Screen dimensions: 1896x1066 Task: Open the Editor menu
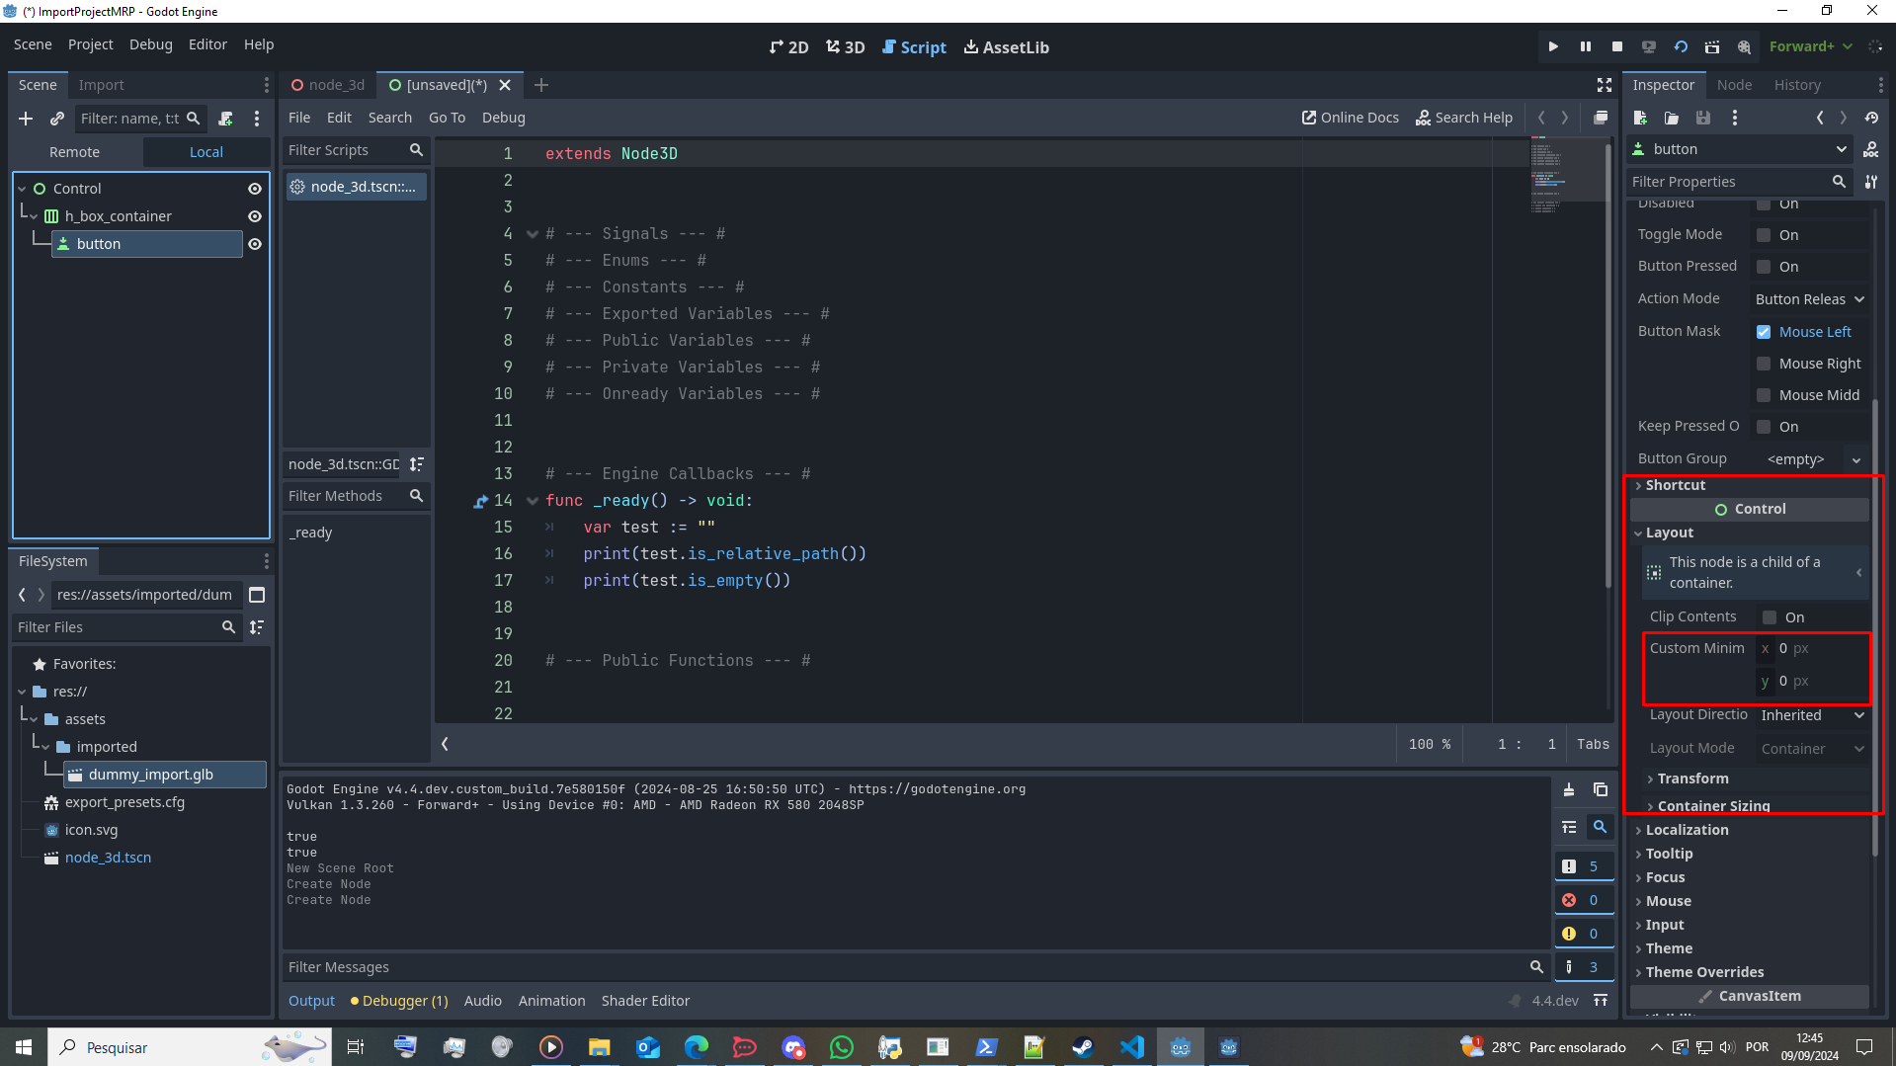(x=207, y=44)
